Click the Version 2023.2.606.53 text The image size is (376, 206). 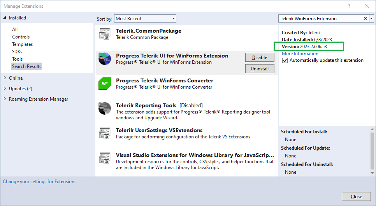click(304, 47)
